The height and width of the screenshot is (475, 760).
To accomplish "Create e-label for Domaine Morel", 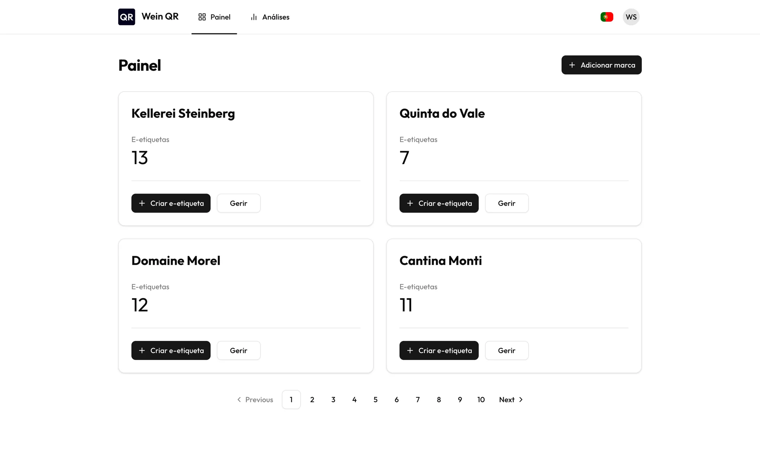I will (171, 350).
